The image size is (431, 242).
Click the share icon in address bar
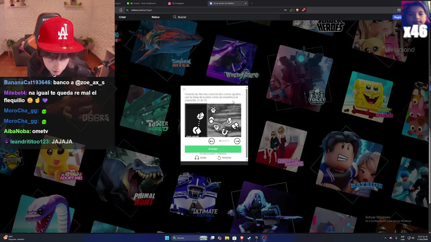tap(291, 10)
